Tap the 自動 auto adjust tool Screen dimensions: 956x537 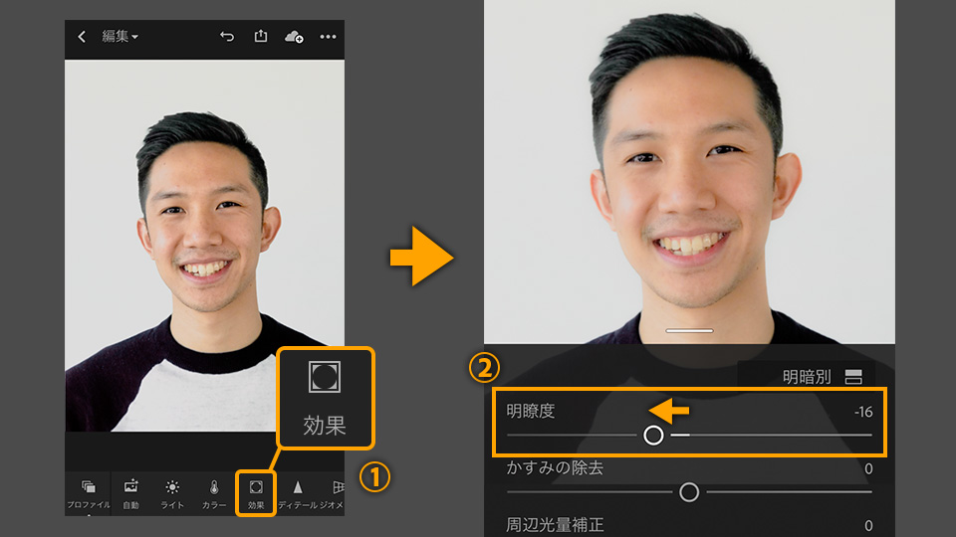pyautogui.click(x=131, y=494)
